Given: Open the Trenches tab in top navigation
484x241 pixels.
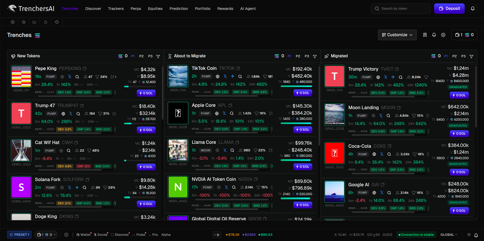Looking at the screenshot, I should 70,9.
